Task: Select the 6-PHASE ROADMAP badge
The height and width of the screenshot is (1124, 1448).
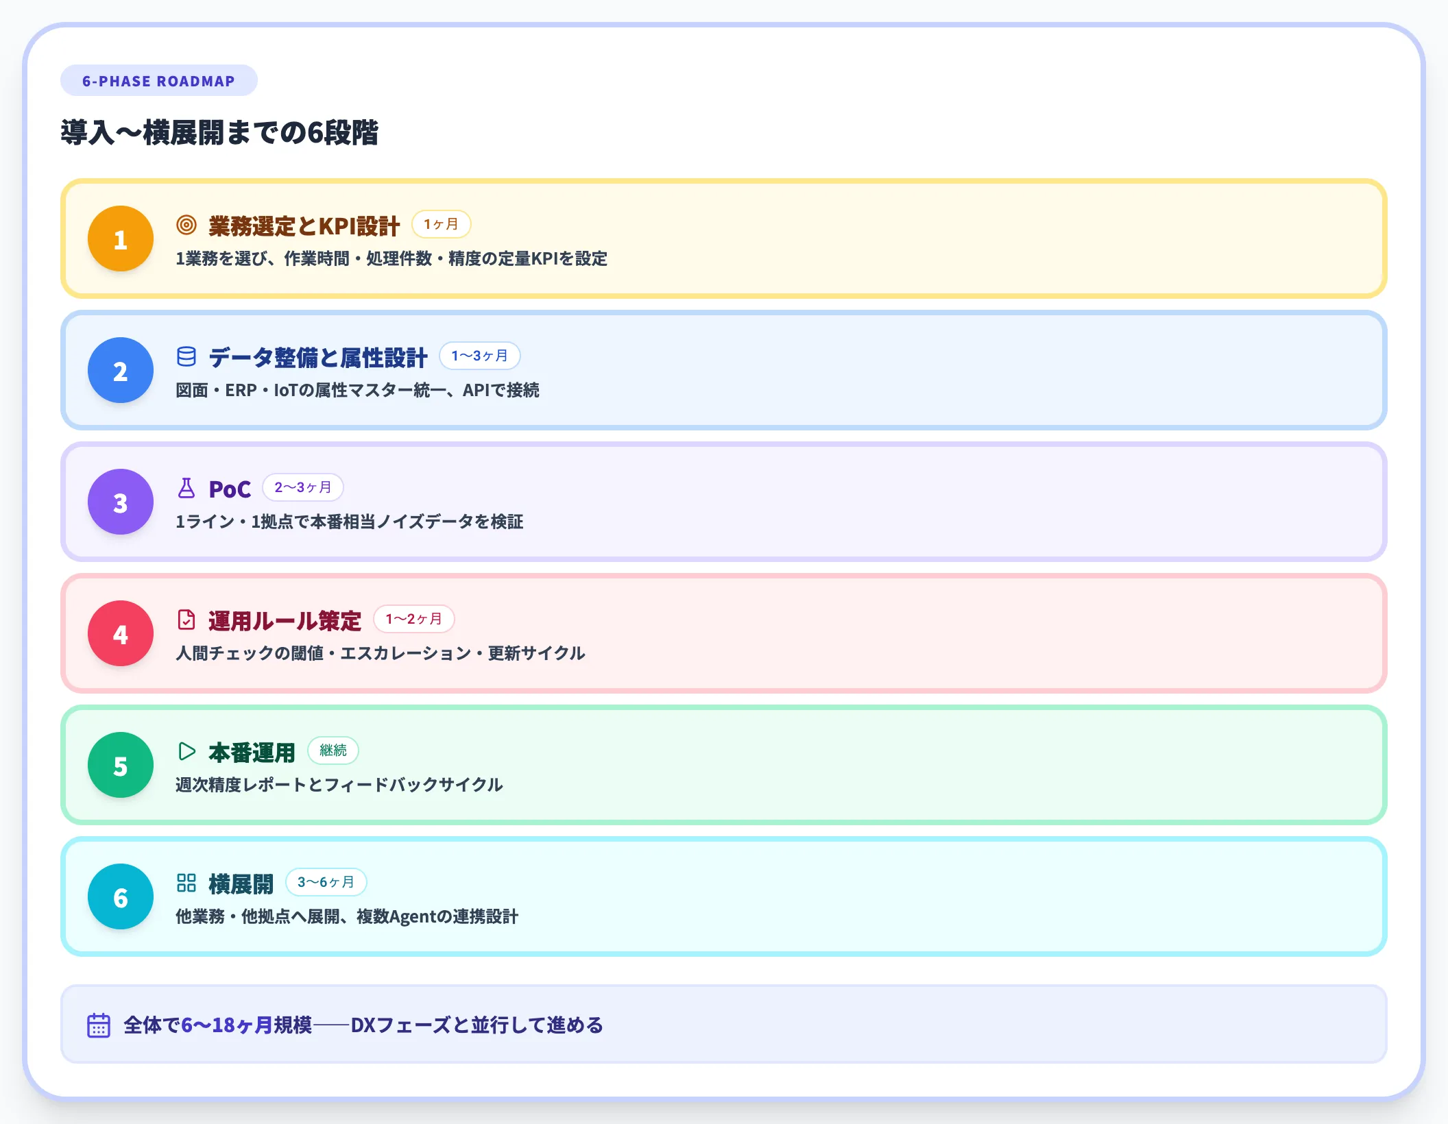Action: coord(158,80)
